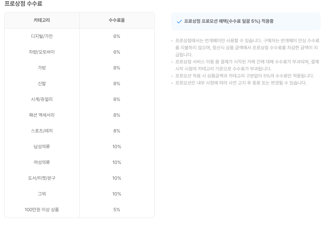This screenshot has height=227, width=330.
Task: Click the 10% fee for 남성의류
Action: click(x=117, y=147)
